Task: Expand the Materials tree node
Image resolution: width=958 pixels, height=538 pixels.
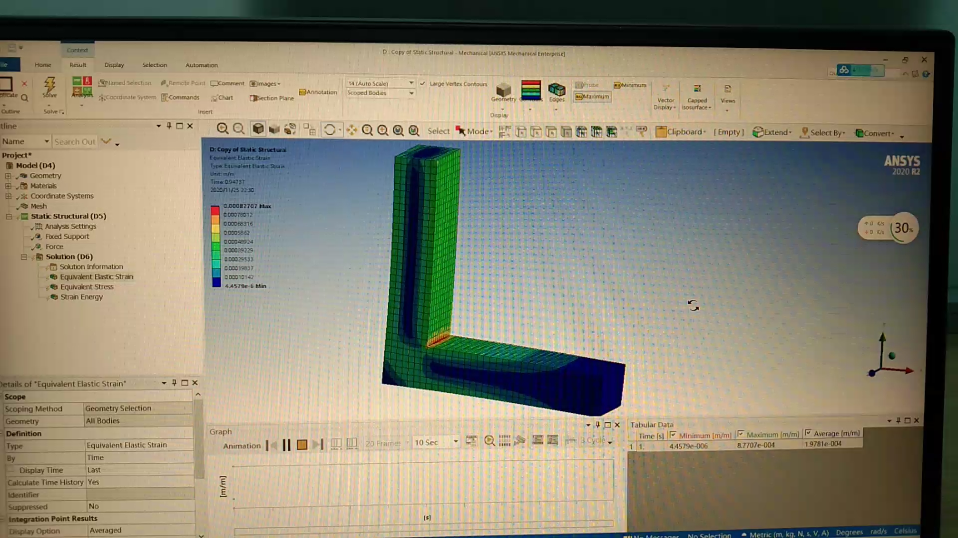Action: tap(8, 186)
